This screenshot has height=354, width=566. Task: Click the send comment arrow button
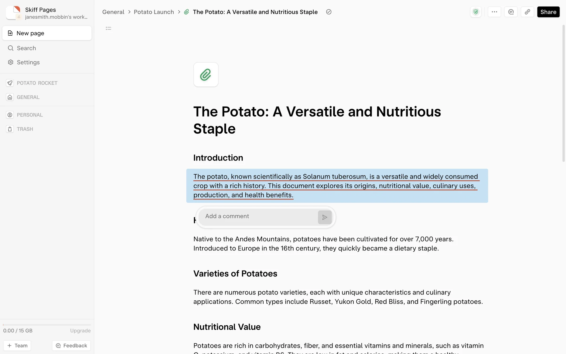click(325, 217)
